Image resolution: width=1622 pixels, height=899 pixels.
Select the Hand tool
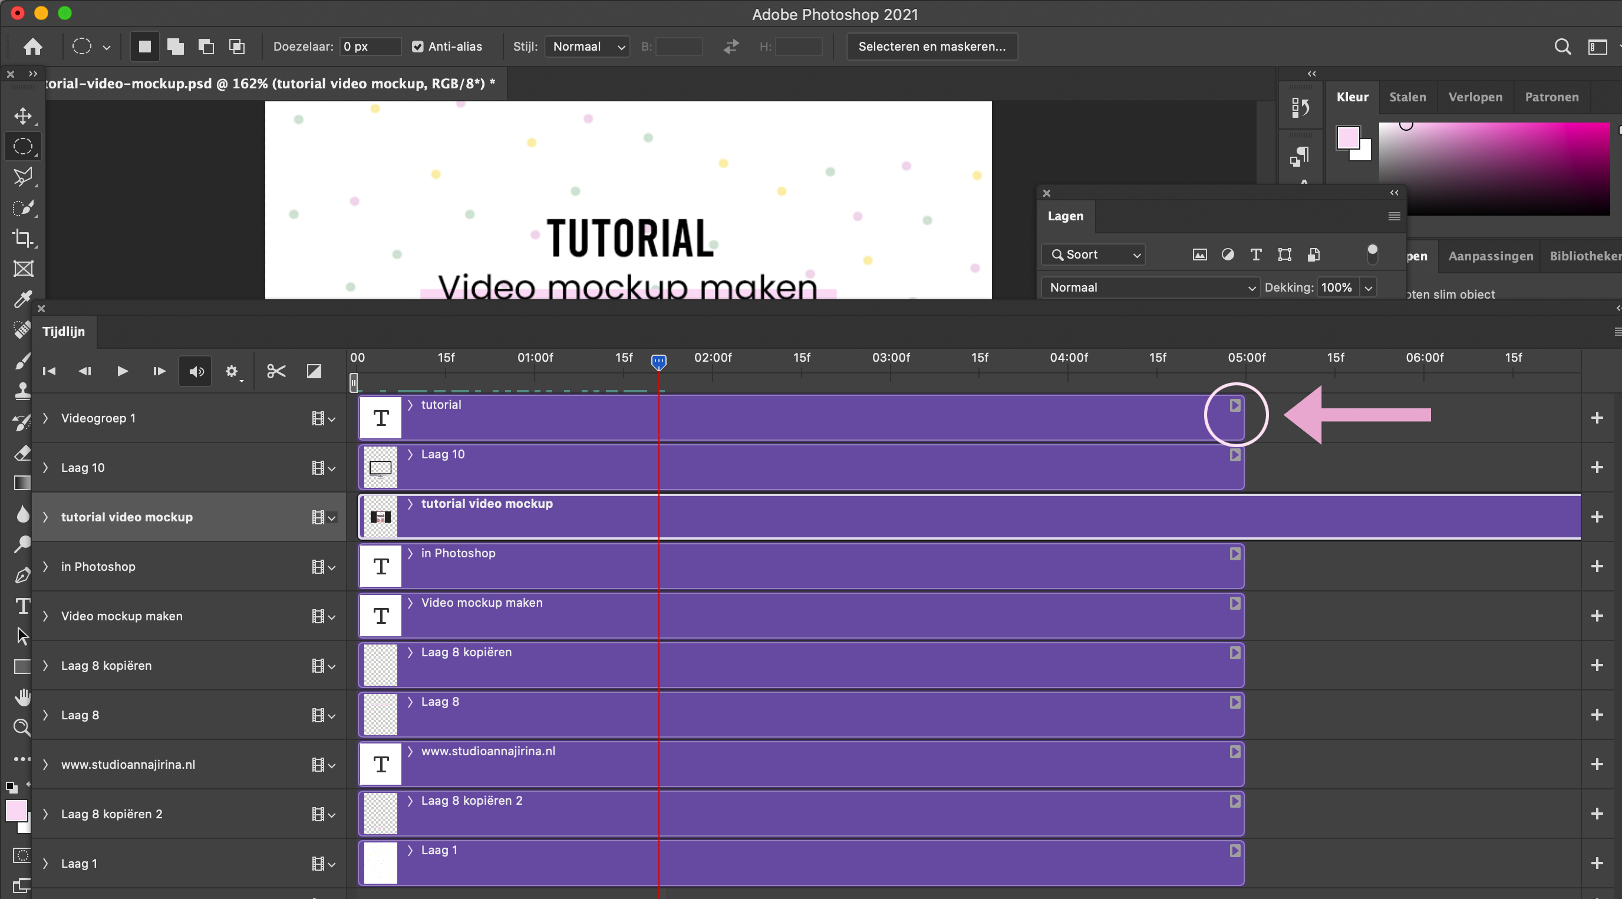click(x=24, y=697)
